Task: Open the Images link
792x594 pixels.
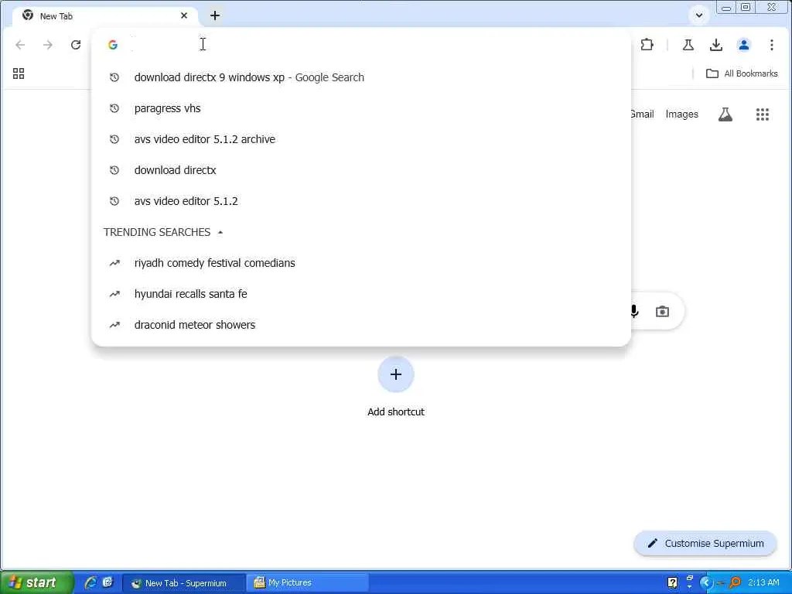Action: pos(682,114)
